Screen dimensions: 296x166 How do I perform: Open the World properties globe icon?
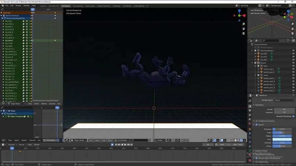[250, 124]
